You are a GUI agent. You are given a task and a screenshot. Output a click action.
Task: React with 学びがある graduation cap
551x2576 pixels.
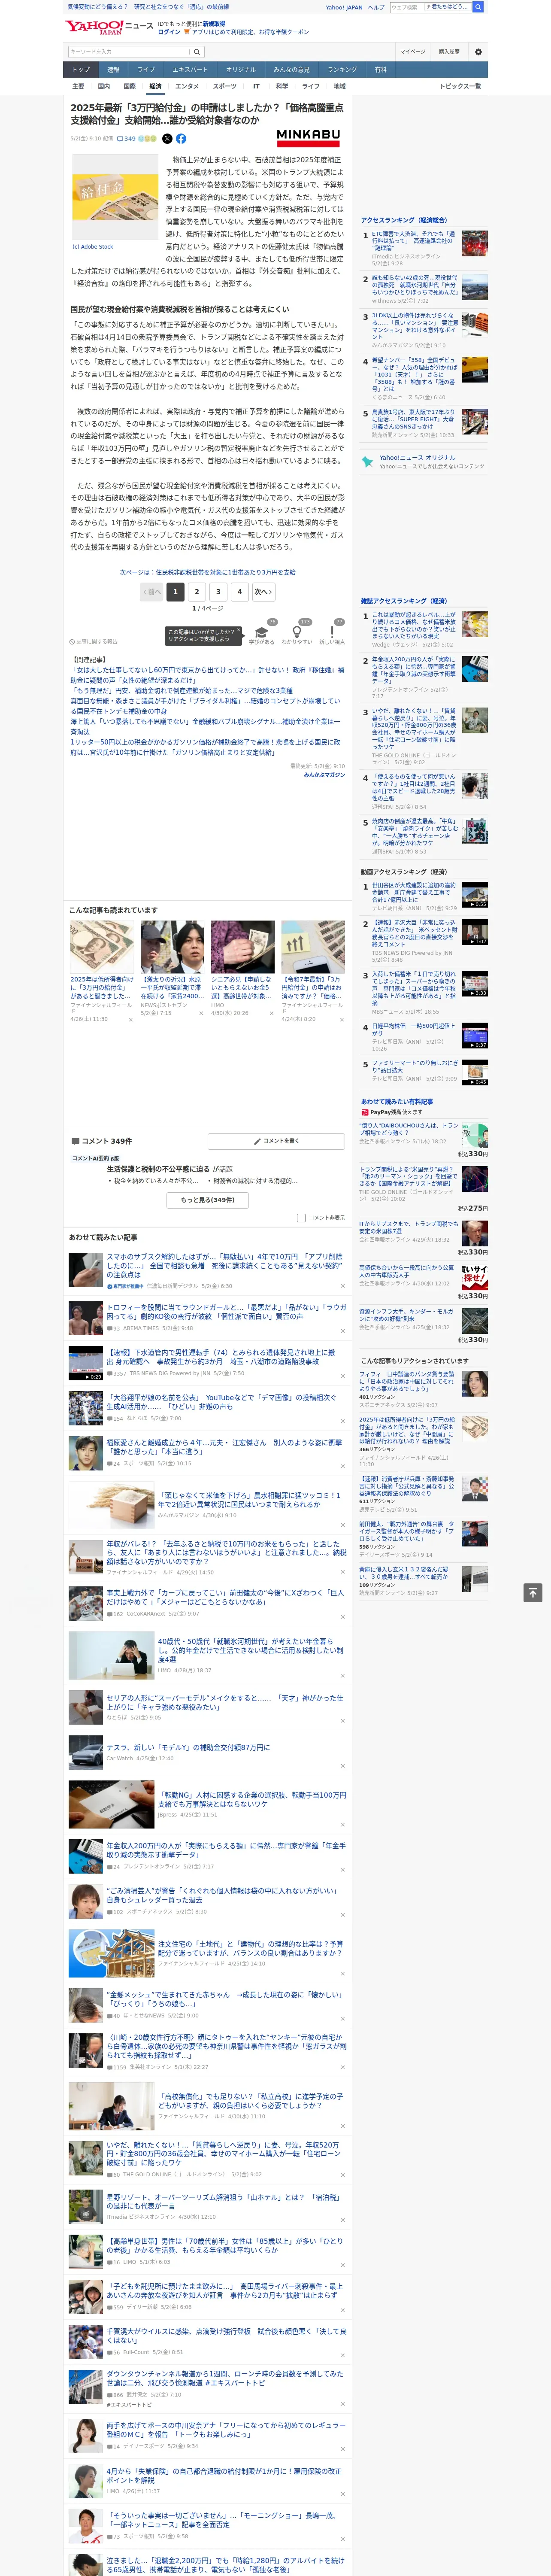pos(262,631)
